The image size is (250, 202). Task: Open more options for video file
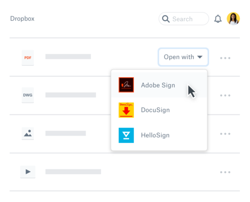pos(225,172)
